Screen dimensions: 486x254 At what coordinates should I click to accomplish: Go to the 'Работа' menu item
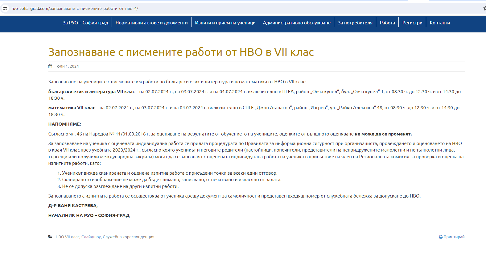pyautogui.click(x=387, y=23)
